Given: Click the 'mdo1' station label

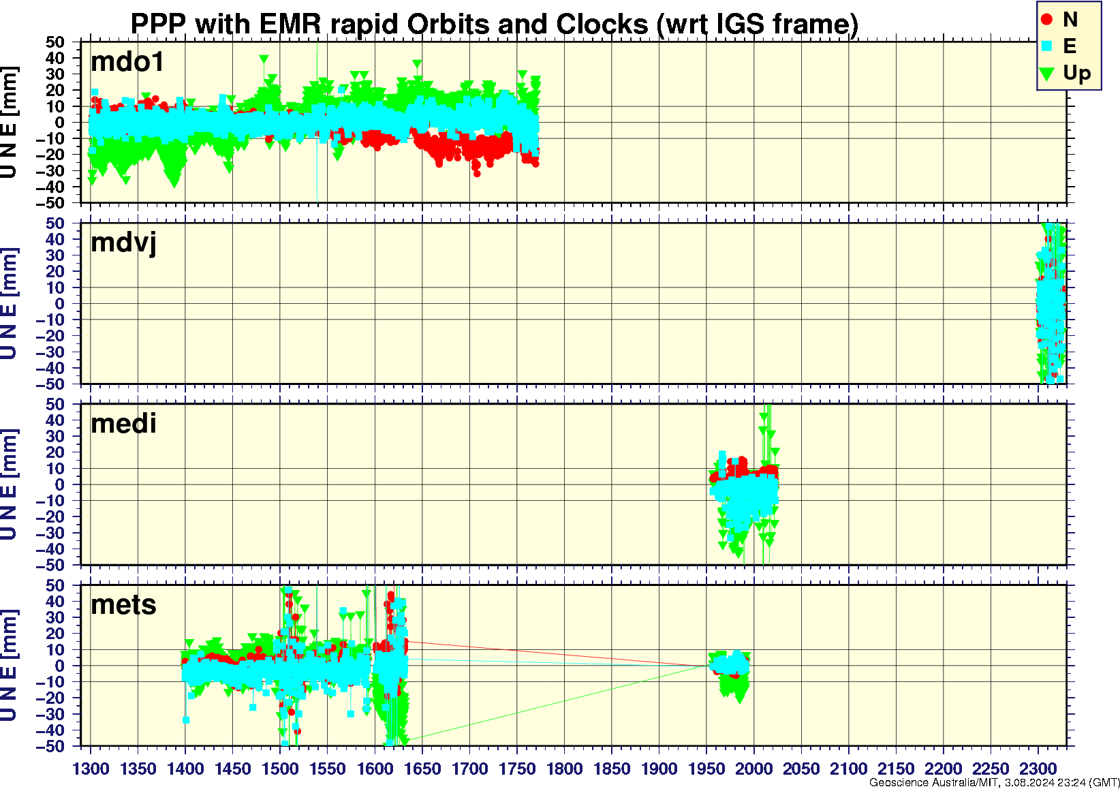Looking at the screenshot, I should tap(127, 62).
